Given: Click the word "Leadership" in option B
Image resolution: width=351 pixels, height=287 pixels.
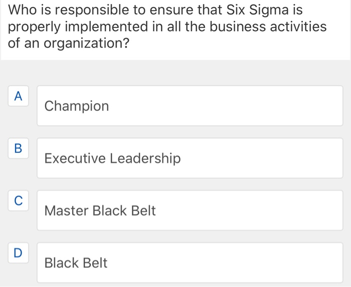Looking at the screenshot, I should point(145,159).
